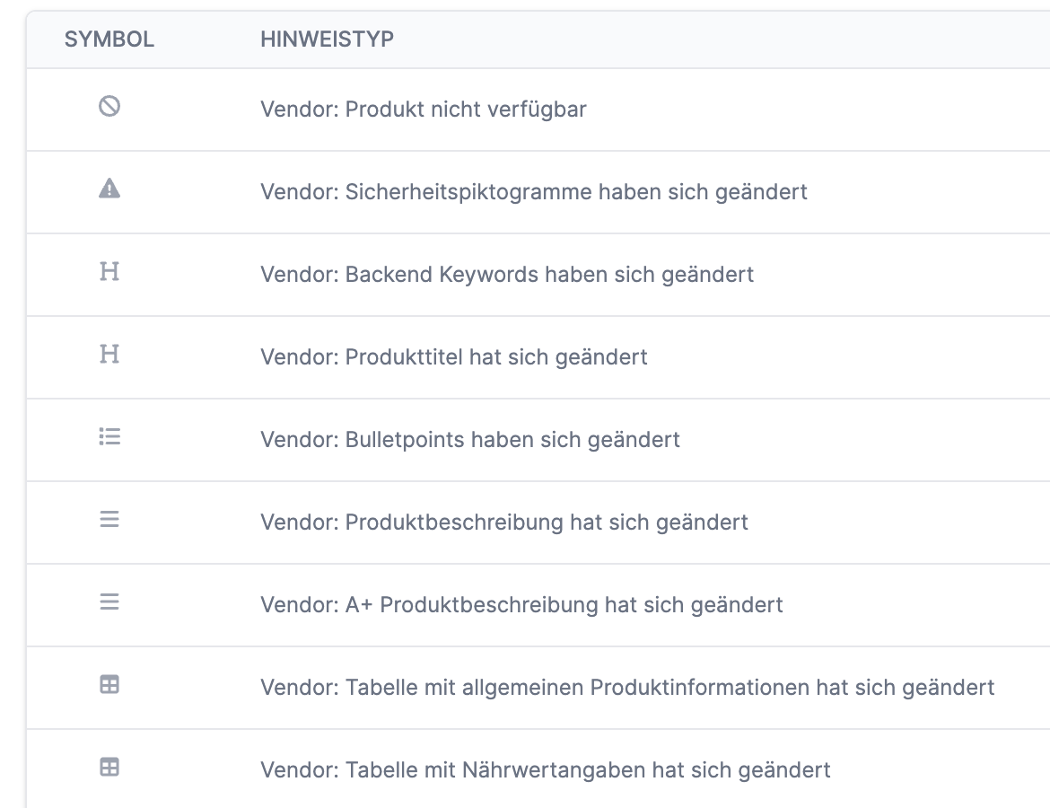Viewport: 1050px width, 808px height.
Task: Click the prohibition icon for unavailable product
Action: click(109, 109)
